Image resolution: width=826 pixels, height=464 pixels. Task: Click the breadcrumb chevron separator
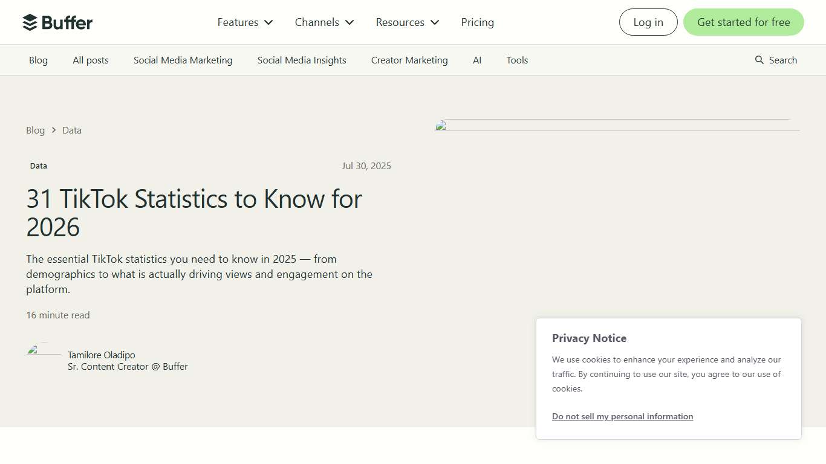(54, 130)
